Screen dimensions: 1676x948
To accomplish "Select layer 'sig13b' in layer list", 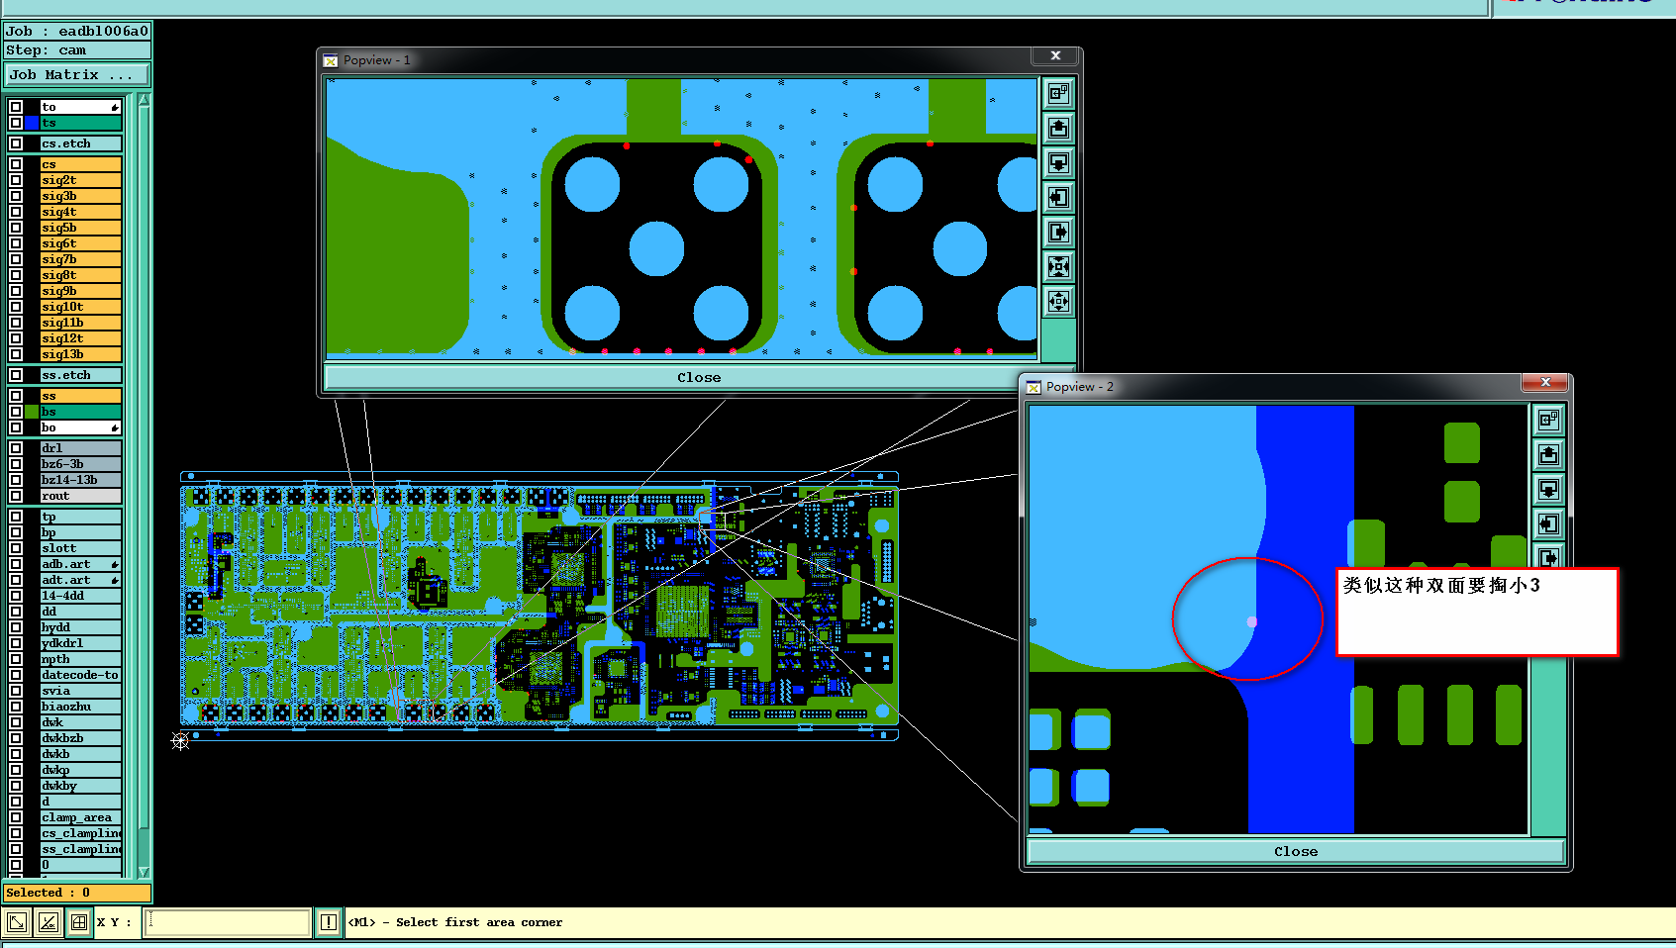I will point(80,354).
